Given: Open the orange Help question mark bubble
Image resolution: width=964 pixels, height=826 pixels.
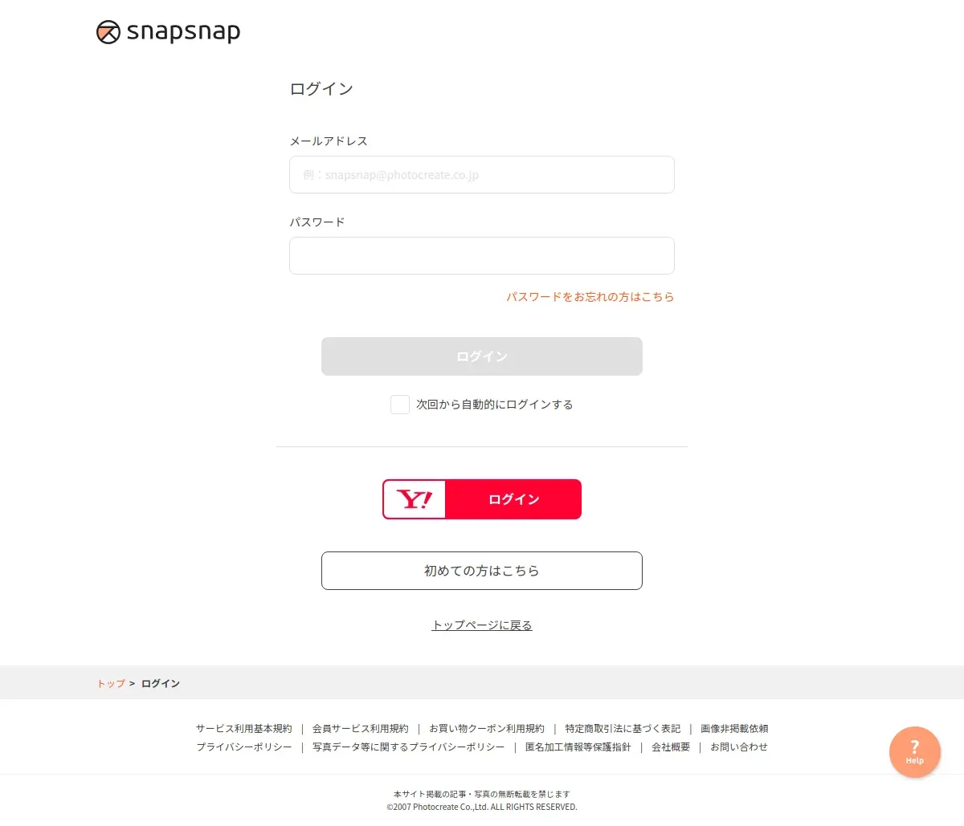Looking at the screenshot, I should click(x=914, y=752).
